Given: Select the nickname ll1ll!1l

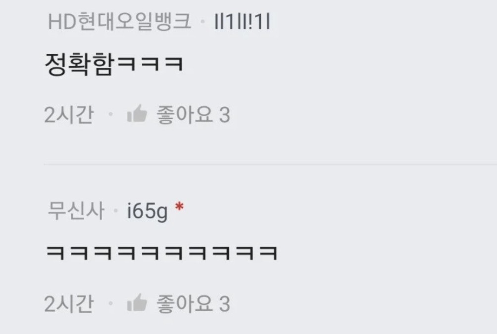Looking at the screenshot, I should [243, 22].
